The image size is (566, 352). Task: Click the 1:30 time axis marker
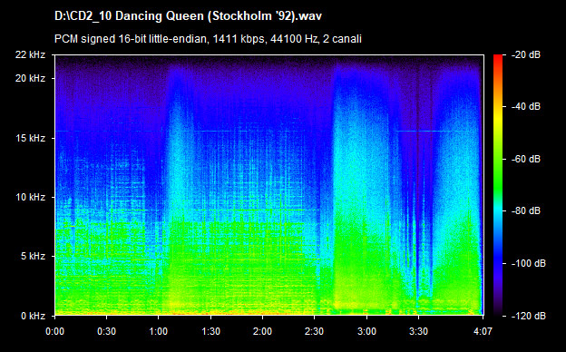click(x=210, y=331)
